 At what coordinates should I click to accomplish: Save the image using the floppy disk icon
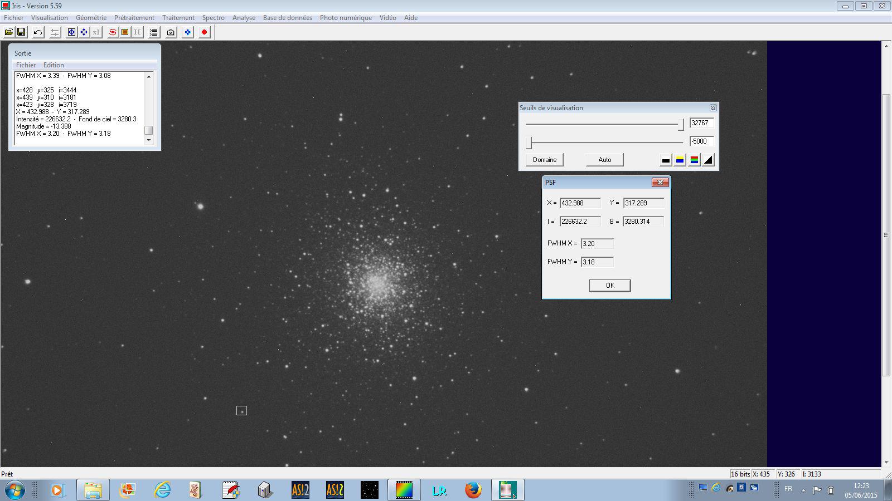[x=21, y=32]
